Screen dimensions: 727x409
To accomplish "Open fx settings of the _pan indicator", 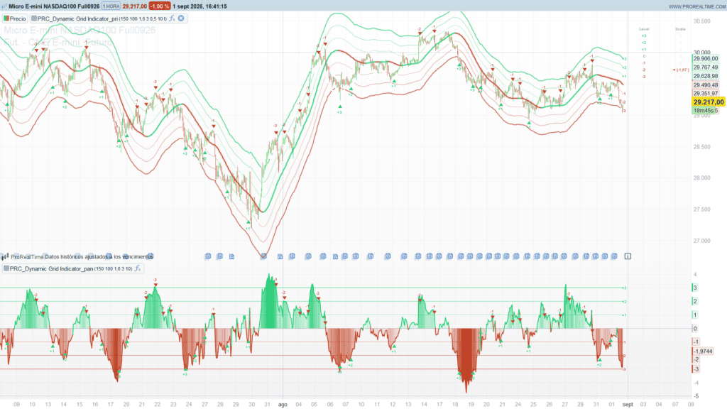I will click(x=138, y=268).
